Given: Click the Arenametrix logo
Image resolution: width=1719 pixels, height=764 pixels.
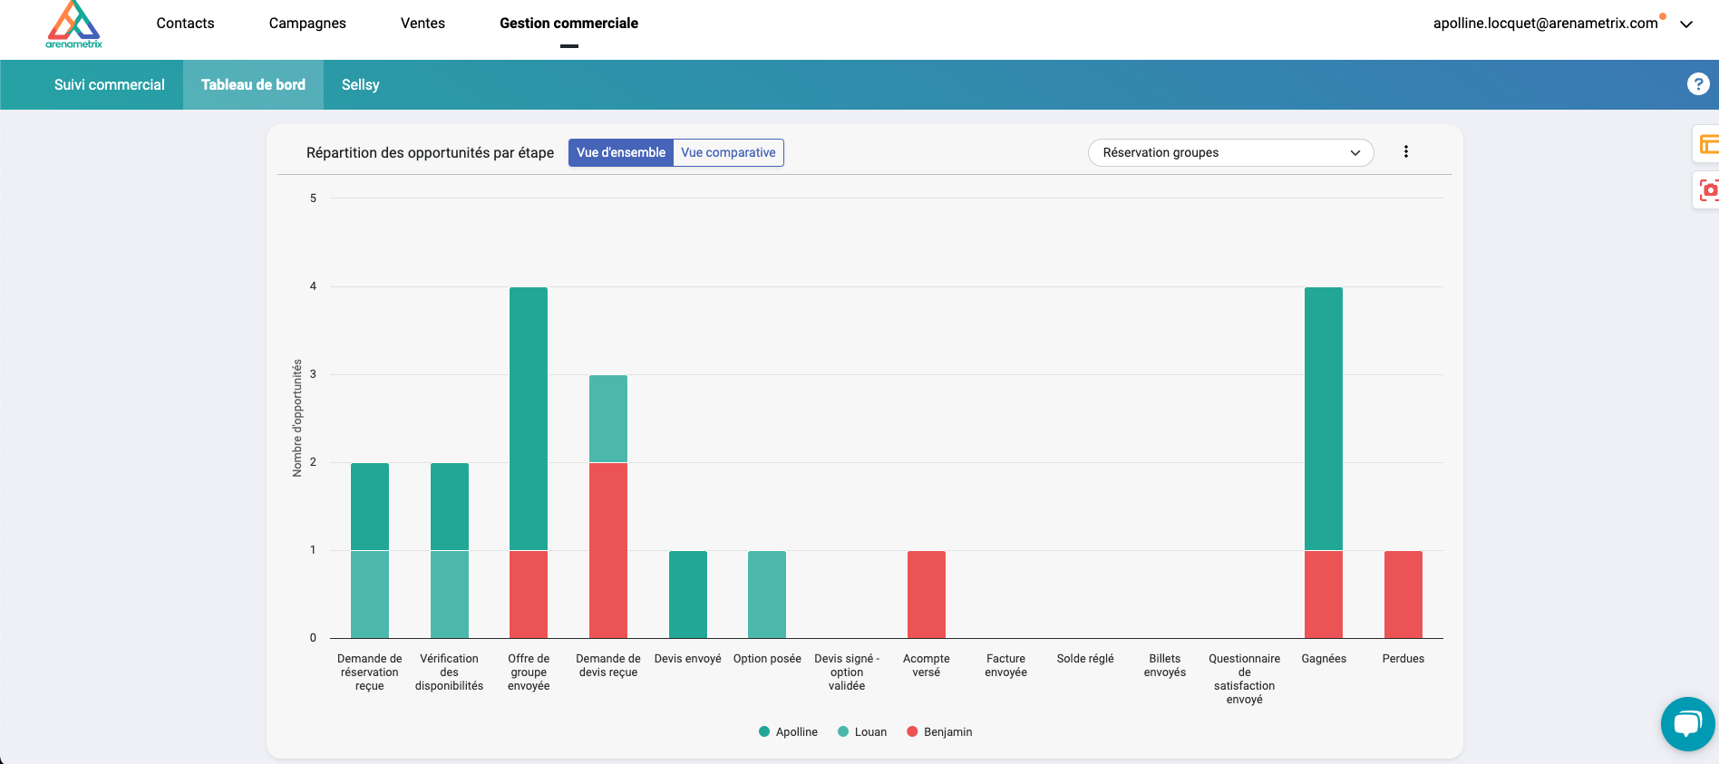Looking at the screenshot, I should tap(73, 24).
